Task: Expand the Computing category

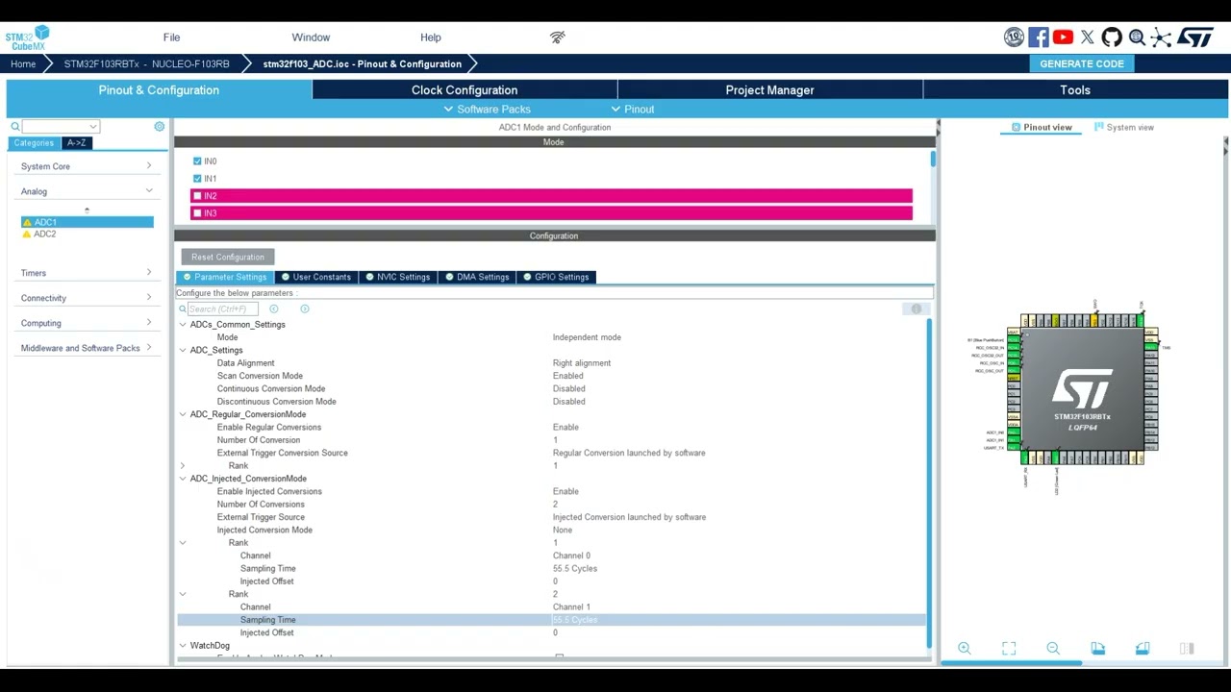Action: click(86, 323)
